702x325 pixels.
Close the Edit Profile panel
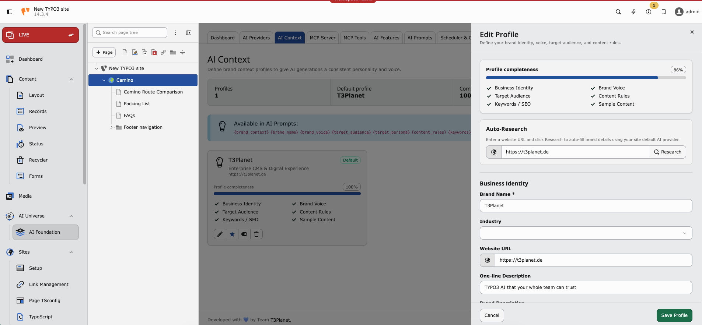692,32
